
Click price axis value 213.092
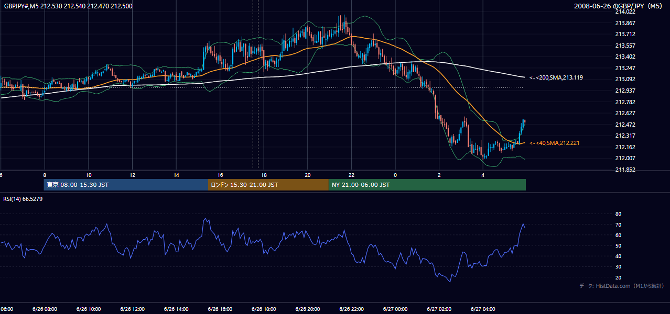pyautogui.click(x=624, y=80)
